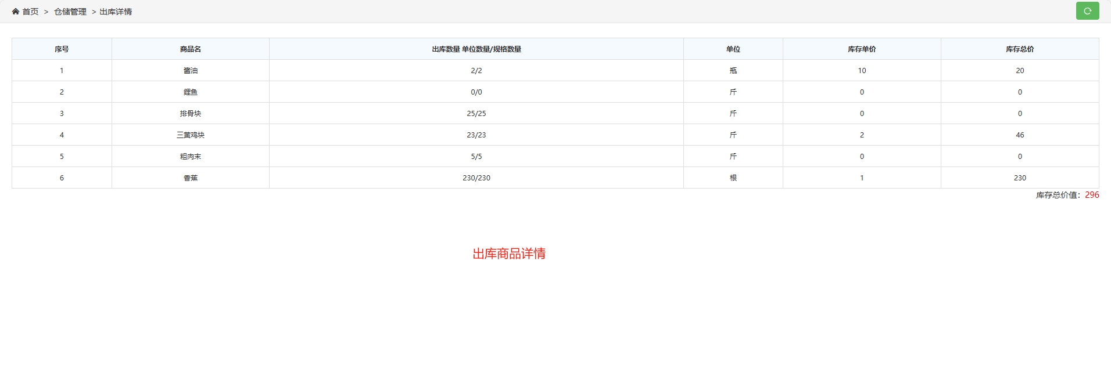Click the 230/230 quantity cell
Image resolution: width=1111 pixels, height=391 pixels.
pyautogui.click(x=476, y=178)
